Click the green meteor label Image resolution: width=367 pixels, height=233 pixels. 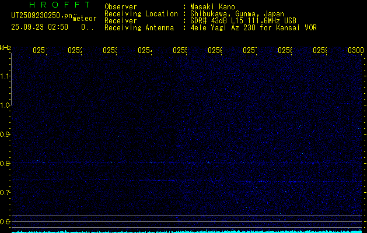(85, 19)
